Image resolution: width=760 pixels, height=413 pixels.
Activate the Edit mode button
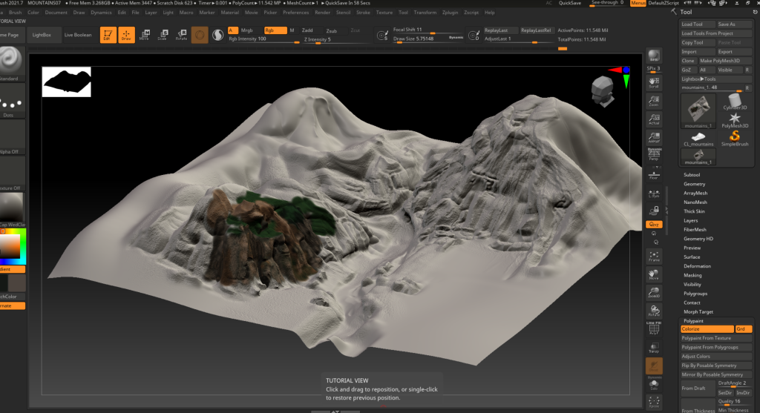pos(108,34)
